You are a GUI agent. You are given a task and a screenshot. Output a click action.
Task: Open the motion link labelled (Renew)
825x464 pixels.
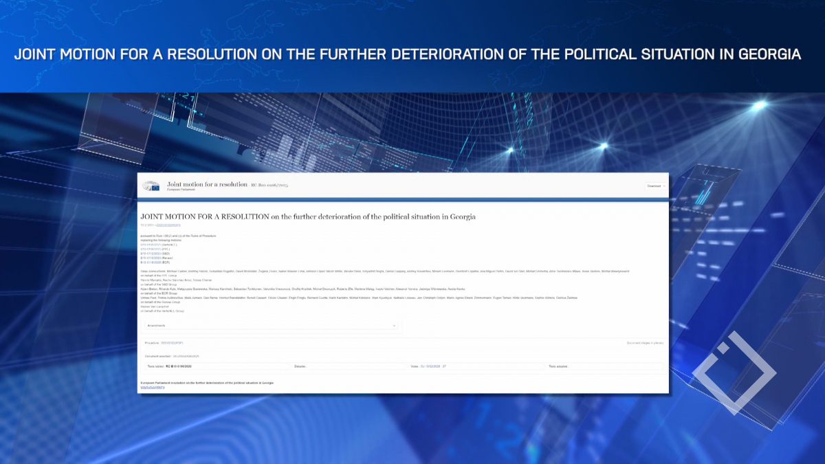click(150, 258)
